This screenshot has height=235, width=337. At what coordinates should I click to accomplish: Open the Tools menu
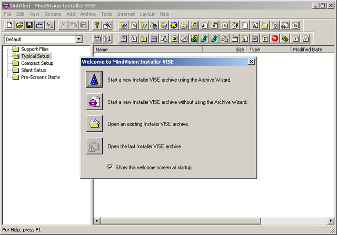(x=106, y=14)
